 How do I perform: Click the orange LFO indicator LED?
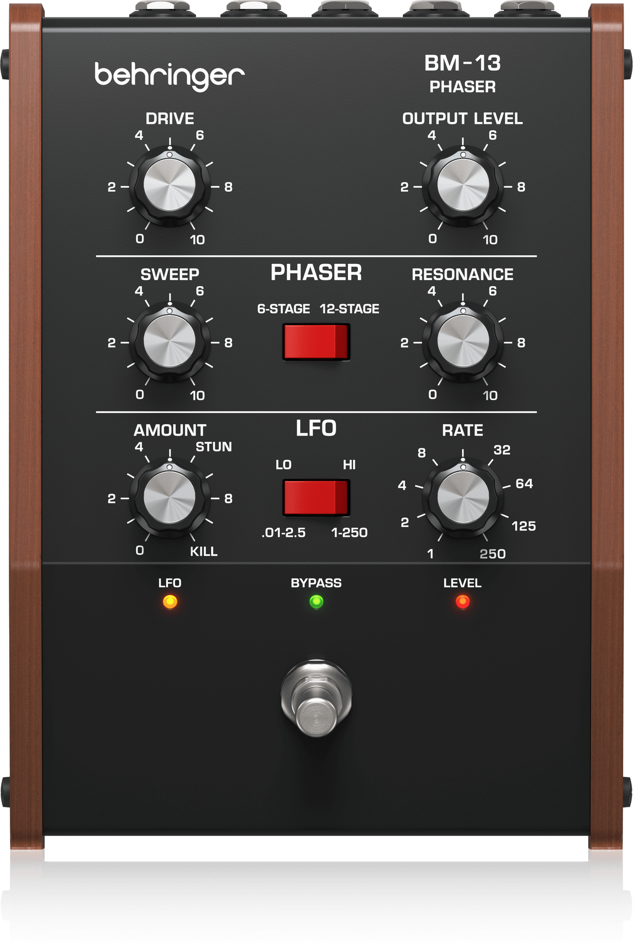pos(170,602)
